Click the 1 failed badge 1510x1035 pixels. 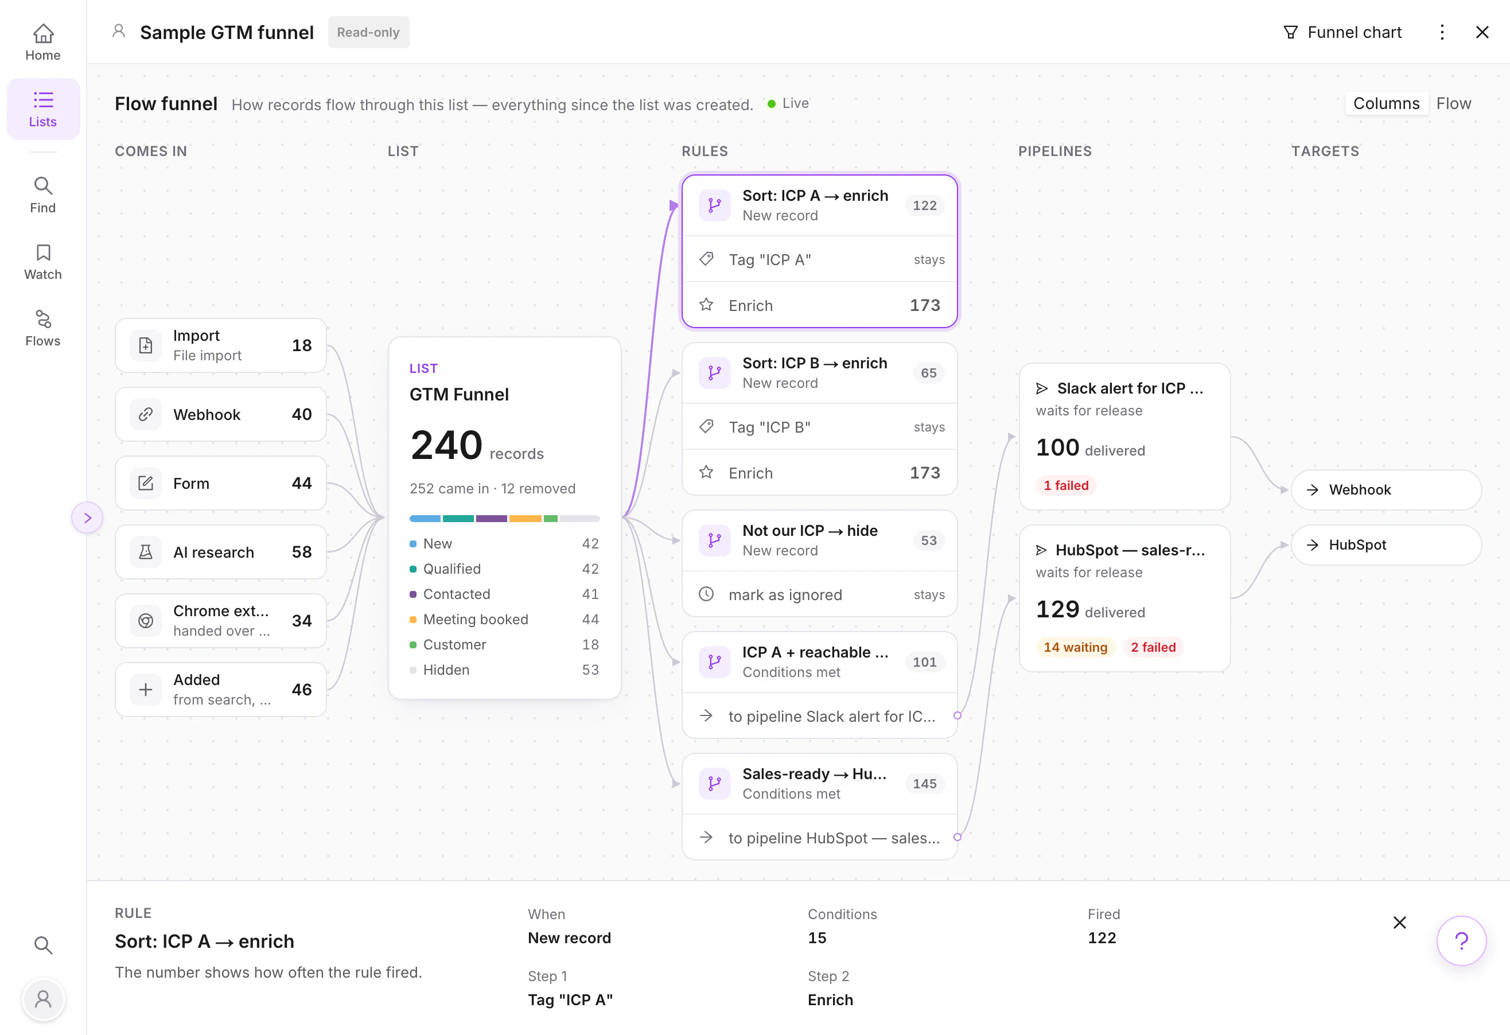tap(1065, 485)
